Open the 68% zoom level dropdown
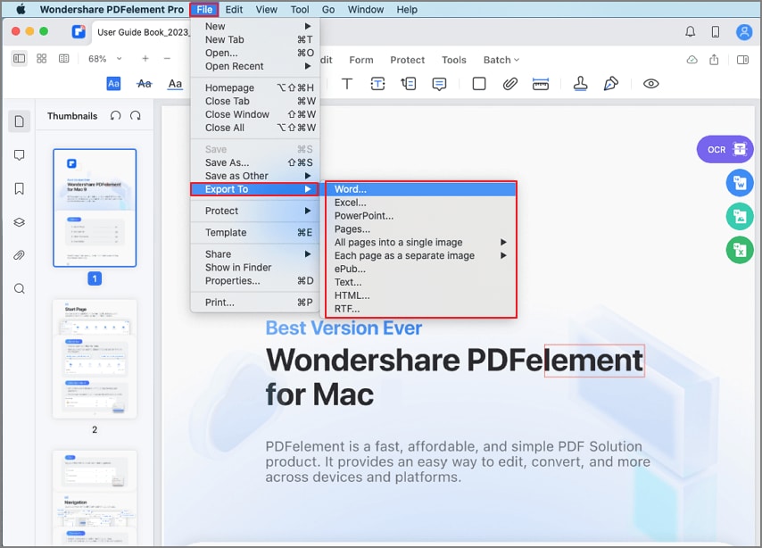The height and width of the screenshot is (548, 762). 104,59
